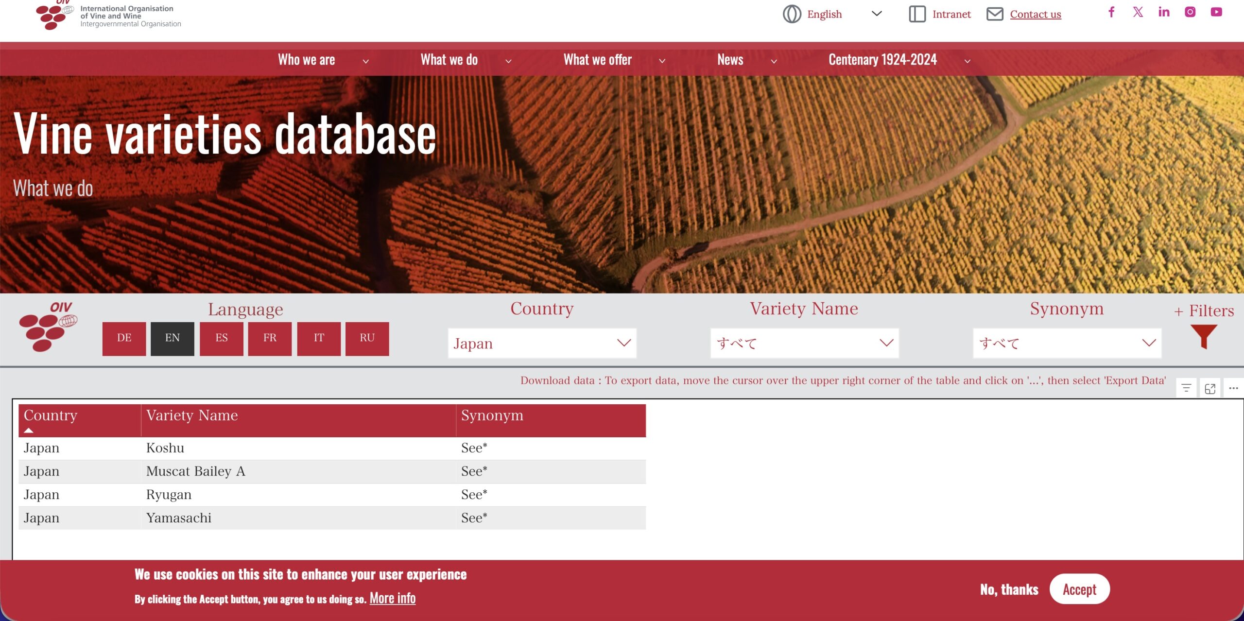Click the envelope Contact icon
Image resolution: width=1244 pixels, height=621 pixels.
point(995,14)
